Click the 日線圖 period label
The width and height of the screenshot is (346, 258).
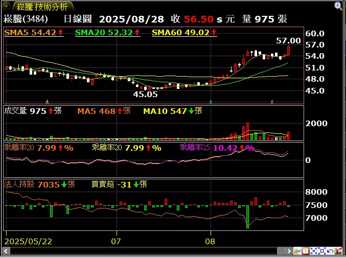tap(78, 19)
